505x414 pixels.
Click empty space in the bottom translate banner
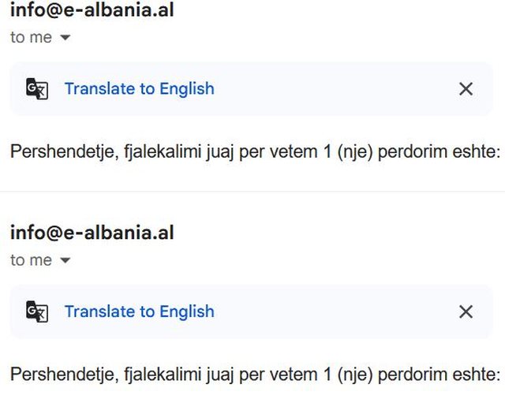(x=331, y=311)
